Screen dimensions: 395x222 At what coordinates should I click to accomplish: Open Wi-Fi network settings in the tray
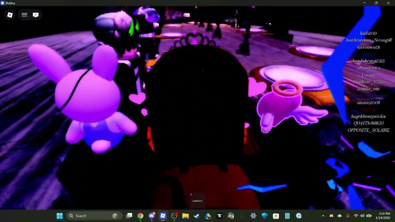click(x=356, y=216)
